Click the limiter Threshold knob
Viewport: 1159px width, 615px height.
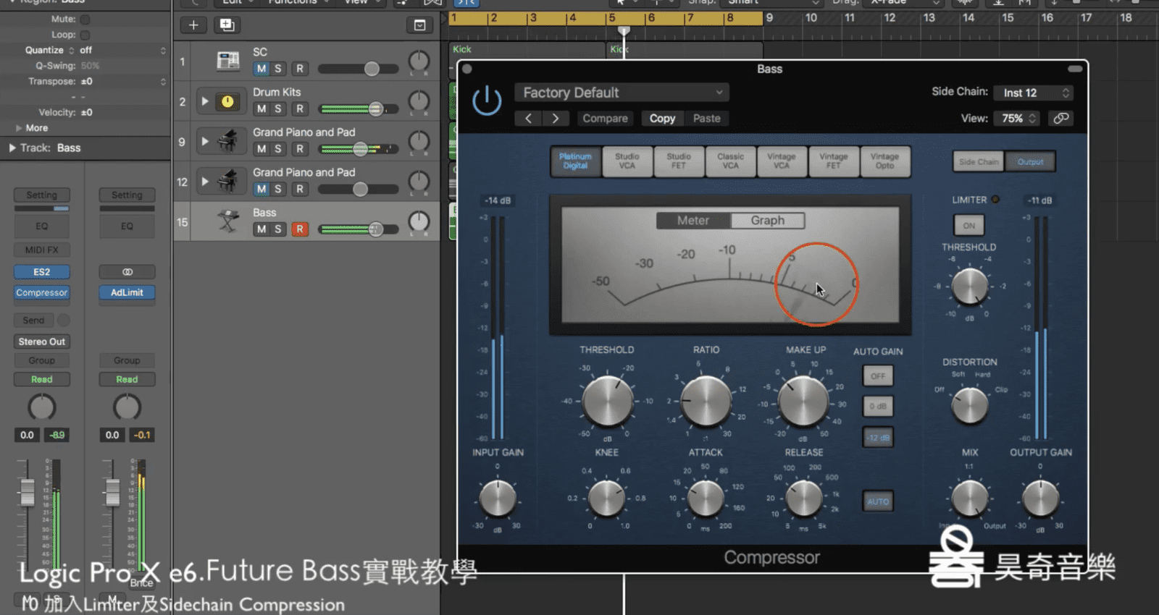tap(969, 287)
